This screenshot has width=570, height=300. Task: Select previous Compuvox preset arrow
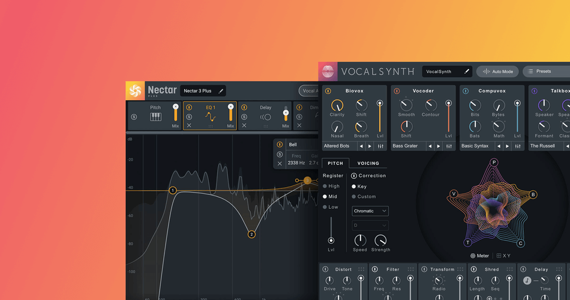click(499, 146)
